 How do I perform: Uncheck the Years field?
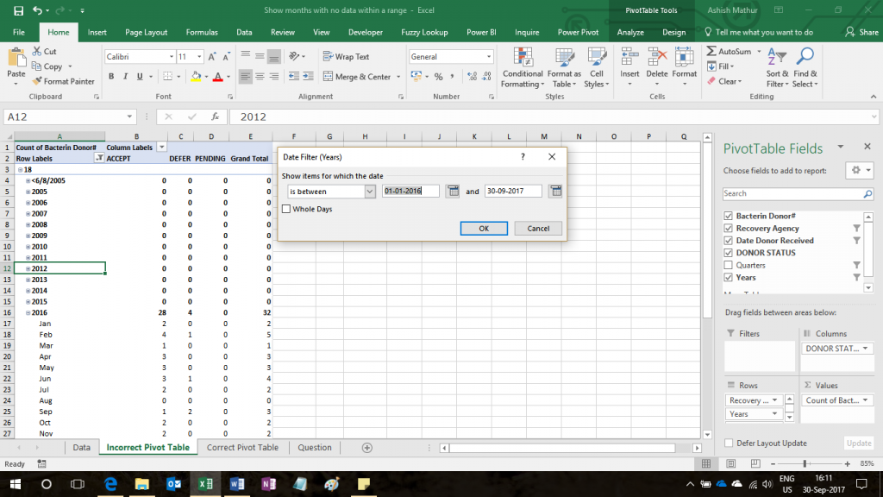[x=728, y=277]
